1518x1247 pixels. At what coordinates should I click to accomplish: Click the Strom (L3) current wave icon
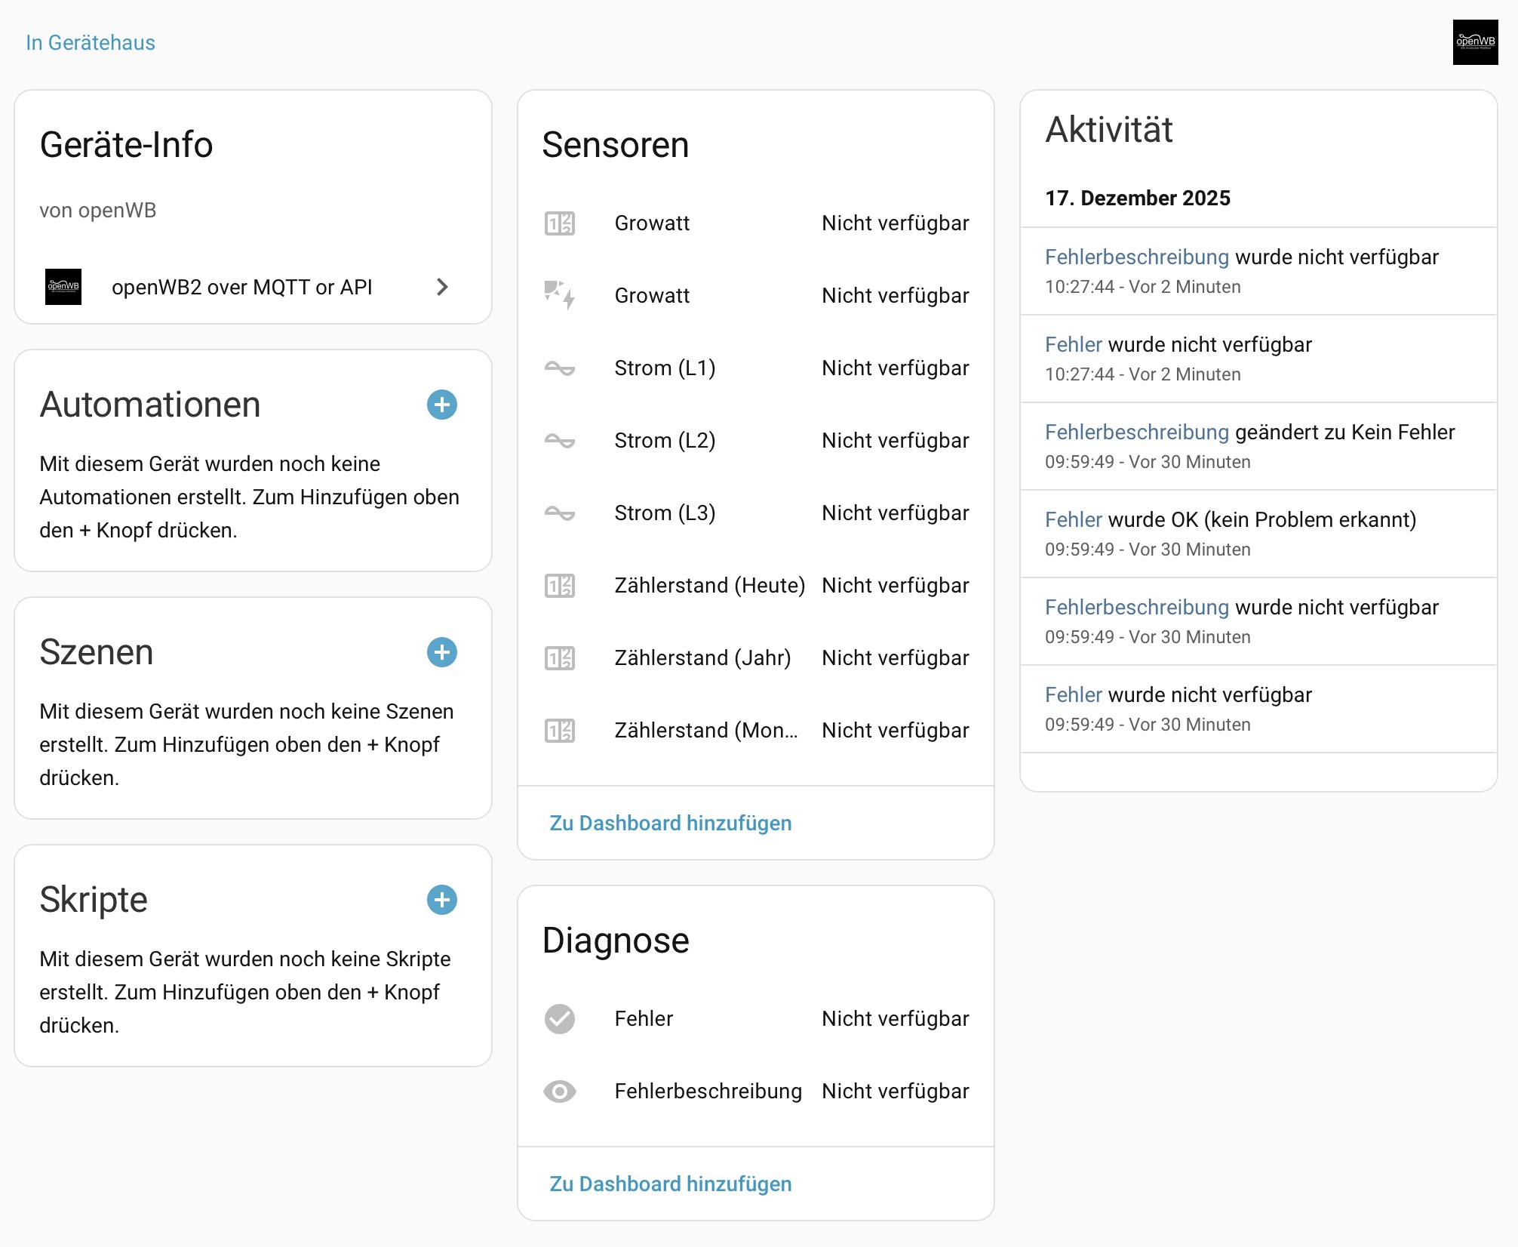(560, 513)
